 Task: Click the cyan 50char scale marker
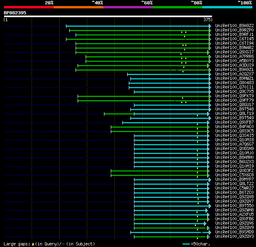(x=186, y=244)
